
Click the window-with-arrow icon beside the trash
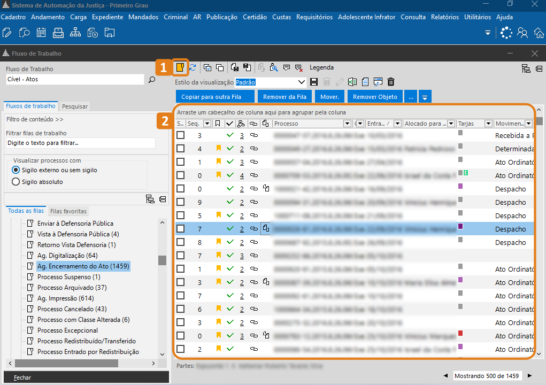[x=378, y=82]
